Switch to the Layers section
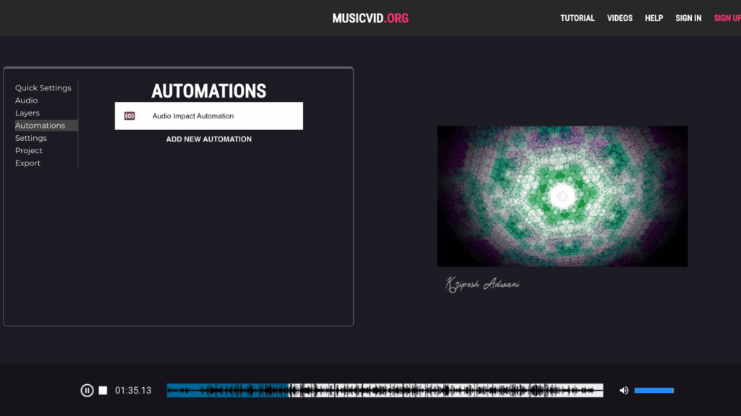This screenshot has width=741, height=416. (x=27, y=113)
